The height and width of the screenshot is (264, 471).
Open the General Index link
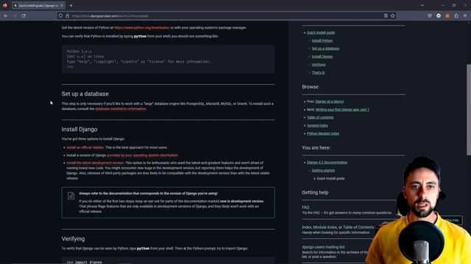pyautogui.click(x=317, y=125)
